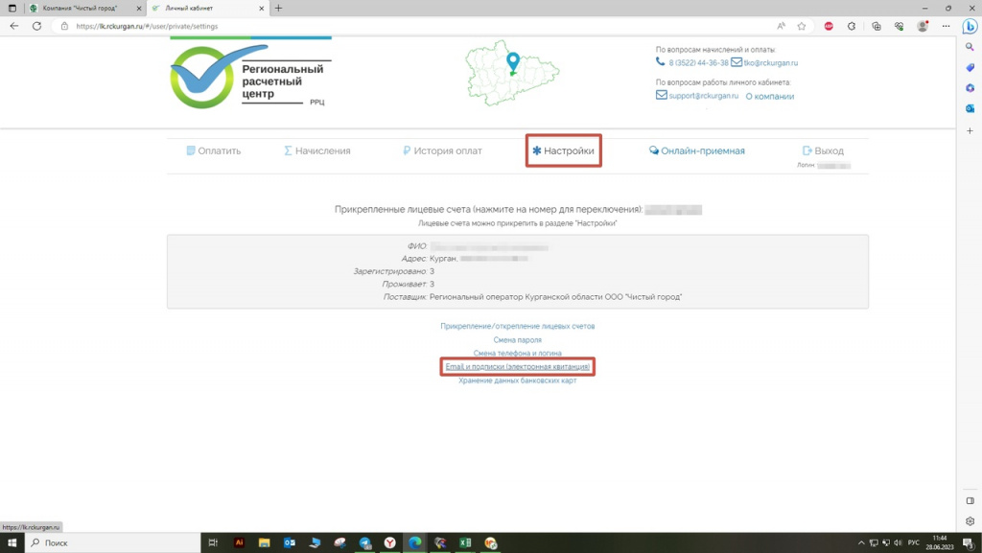Screen dimensions: 982x553
Task: Open the О компании link
Action: (x=770, y=97)
